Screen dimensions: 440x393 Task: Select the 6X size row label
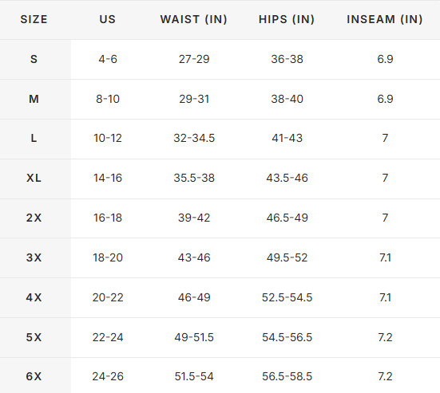click(34, 376)
